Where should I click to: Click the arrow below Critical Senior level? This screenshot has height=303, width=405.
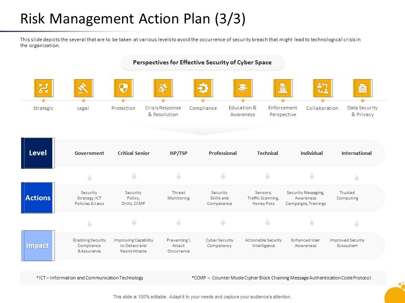[x=134, y=176]
